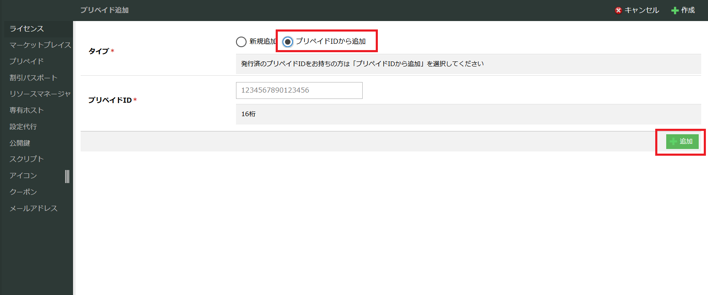
Task: Open クーポン menu entry
Action: point(23,192)
